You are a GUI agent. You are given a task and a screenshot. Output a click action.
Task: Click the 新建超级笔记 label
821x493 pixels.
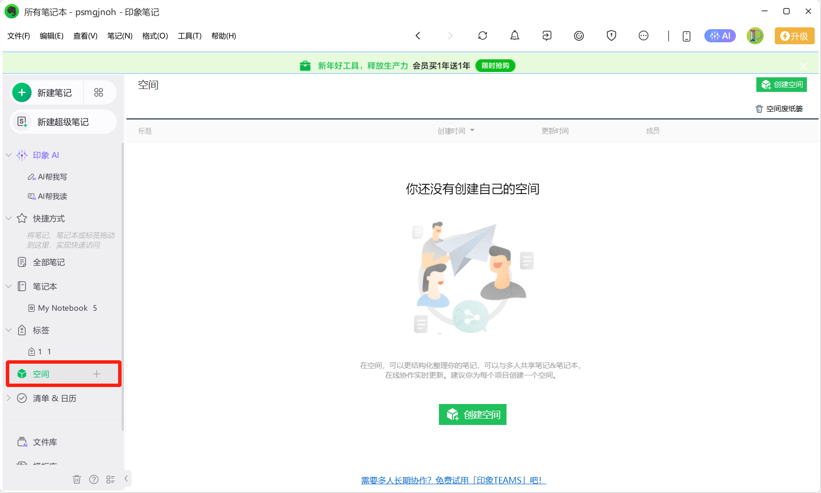[x=63, y=122]
